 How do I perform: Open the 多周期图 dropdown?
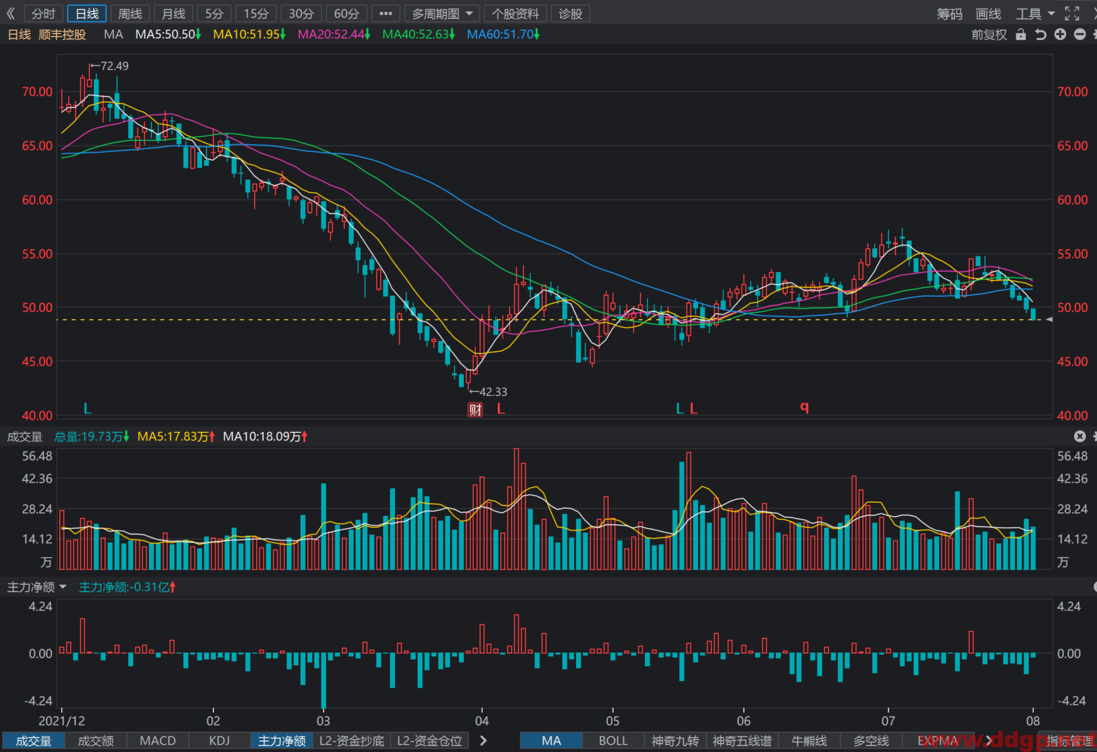(x=442, y=13)
